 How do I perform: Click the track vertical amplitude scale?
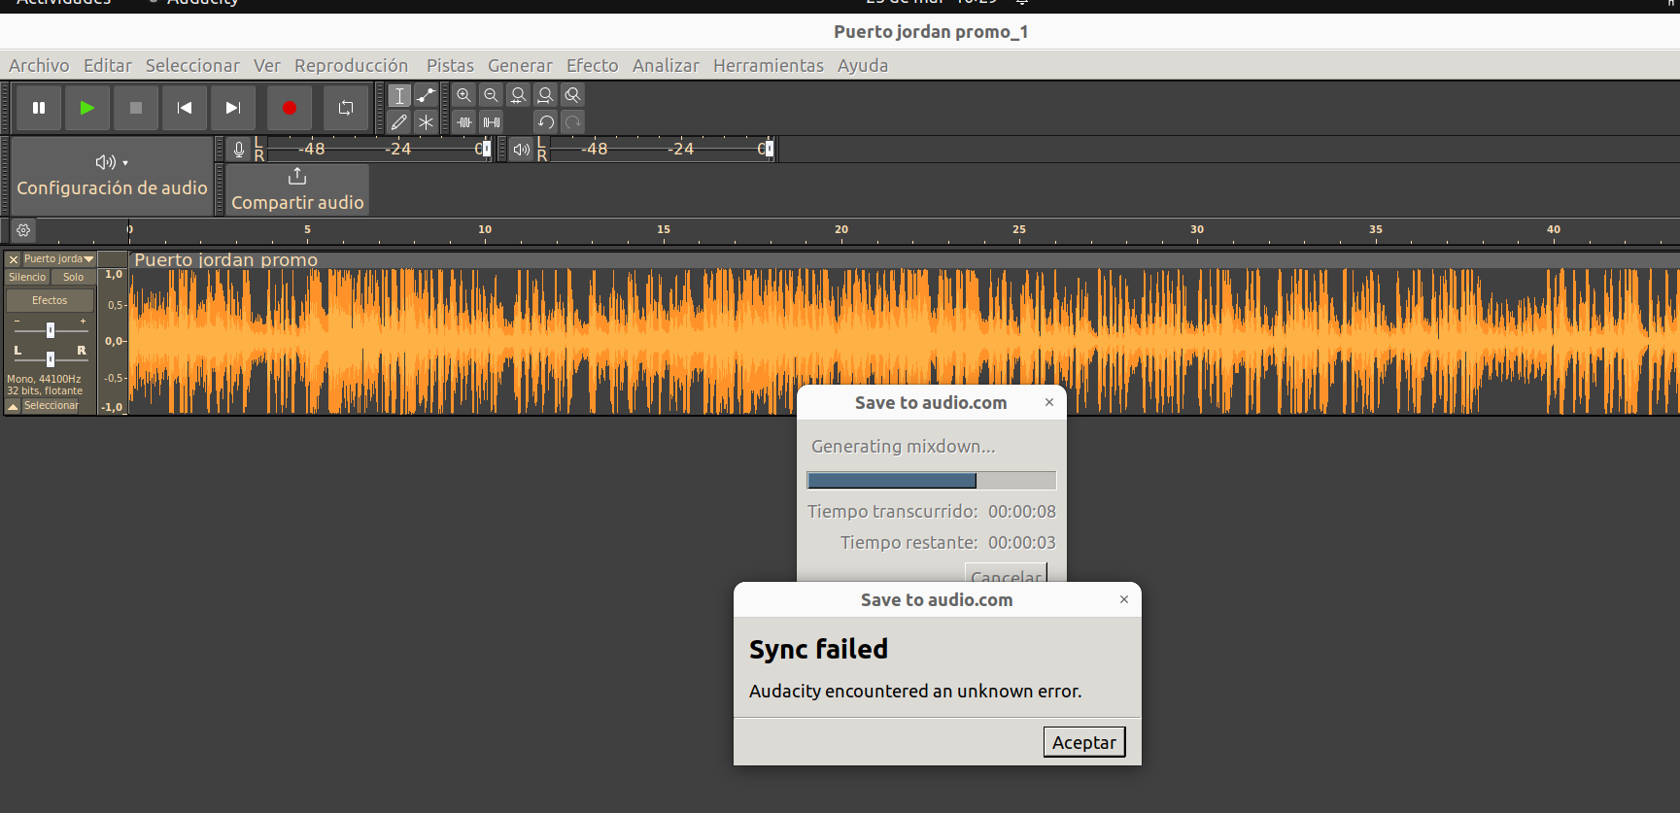point(113,341)
